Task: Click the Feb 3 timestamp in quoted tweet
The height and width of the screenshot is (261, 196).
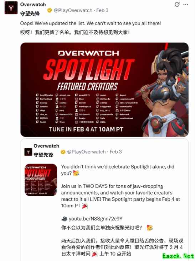Action: [116, 152]
